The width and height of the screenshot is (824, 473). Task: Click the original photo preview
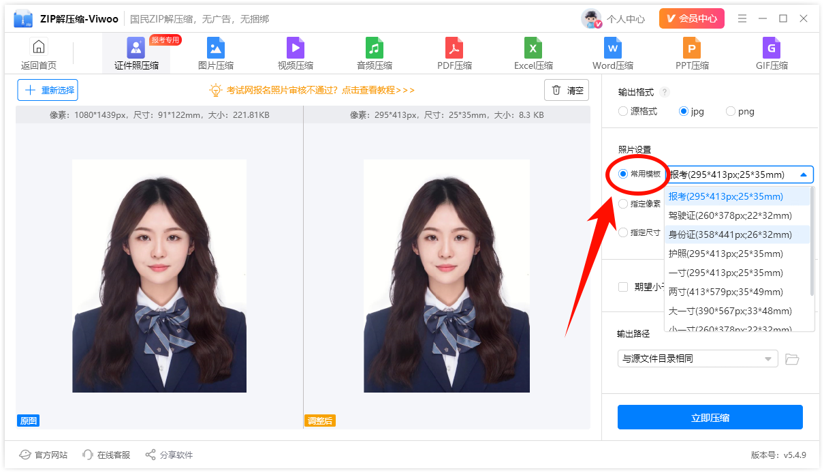tap(159, 276)
